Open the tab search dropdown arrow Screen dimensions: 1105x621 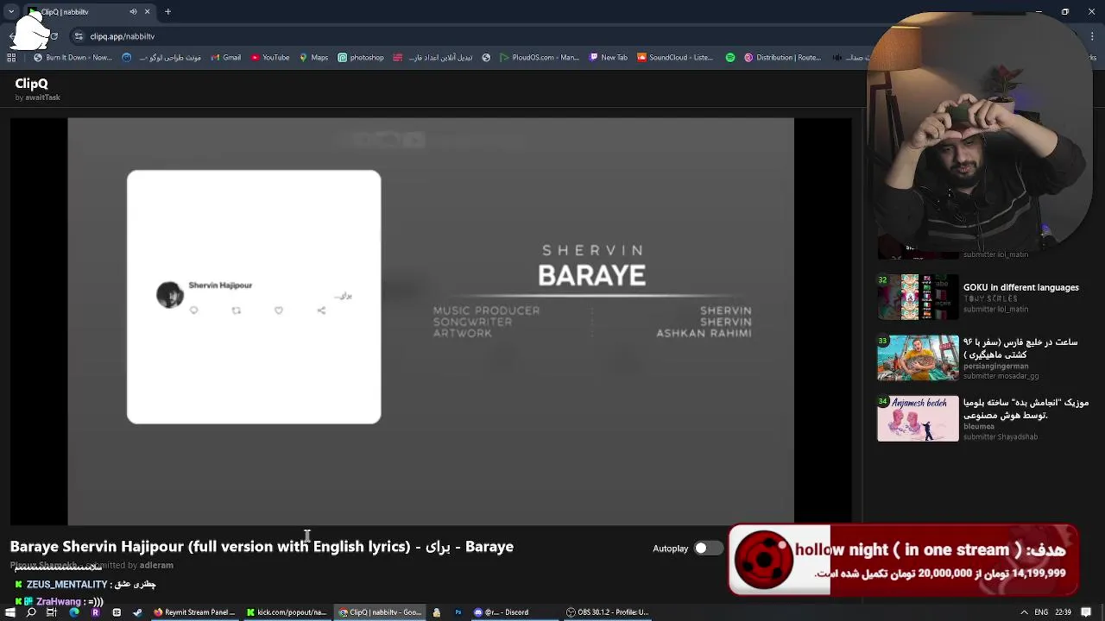tap(10, 12)
